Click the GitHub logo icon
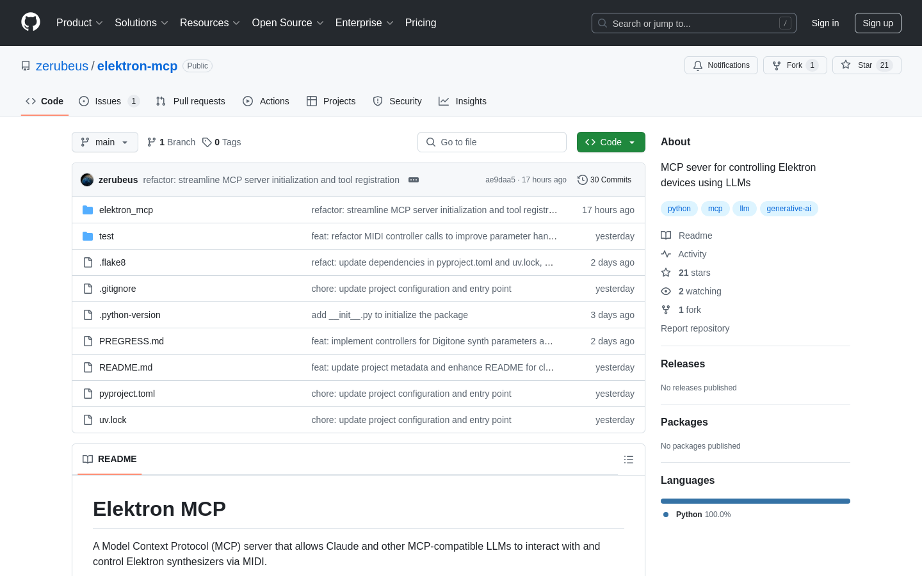 (31, 22)
